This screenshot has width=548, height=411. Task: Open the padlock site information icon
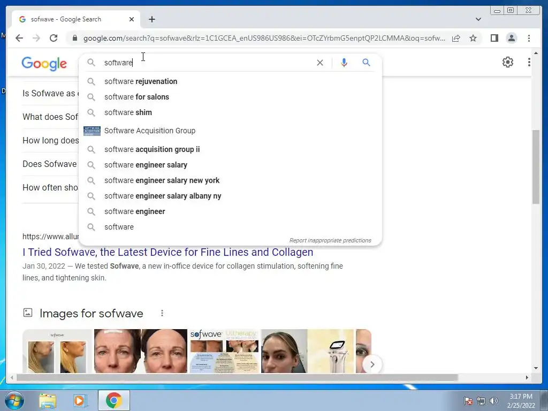(x=74, y=38)
